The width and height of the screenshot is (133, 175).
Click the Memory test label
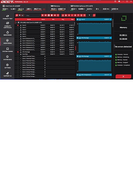click(123, 27)
